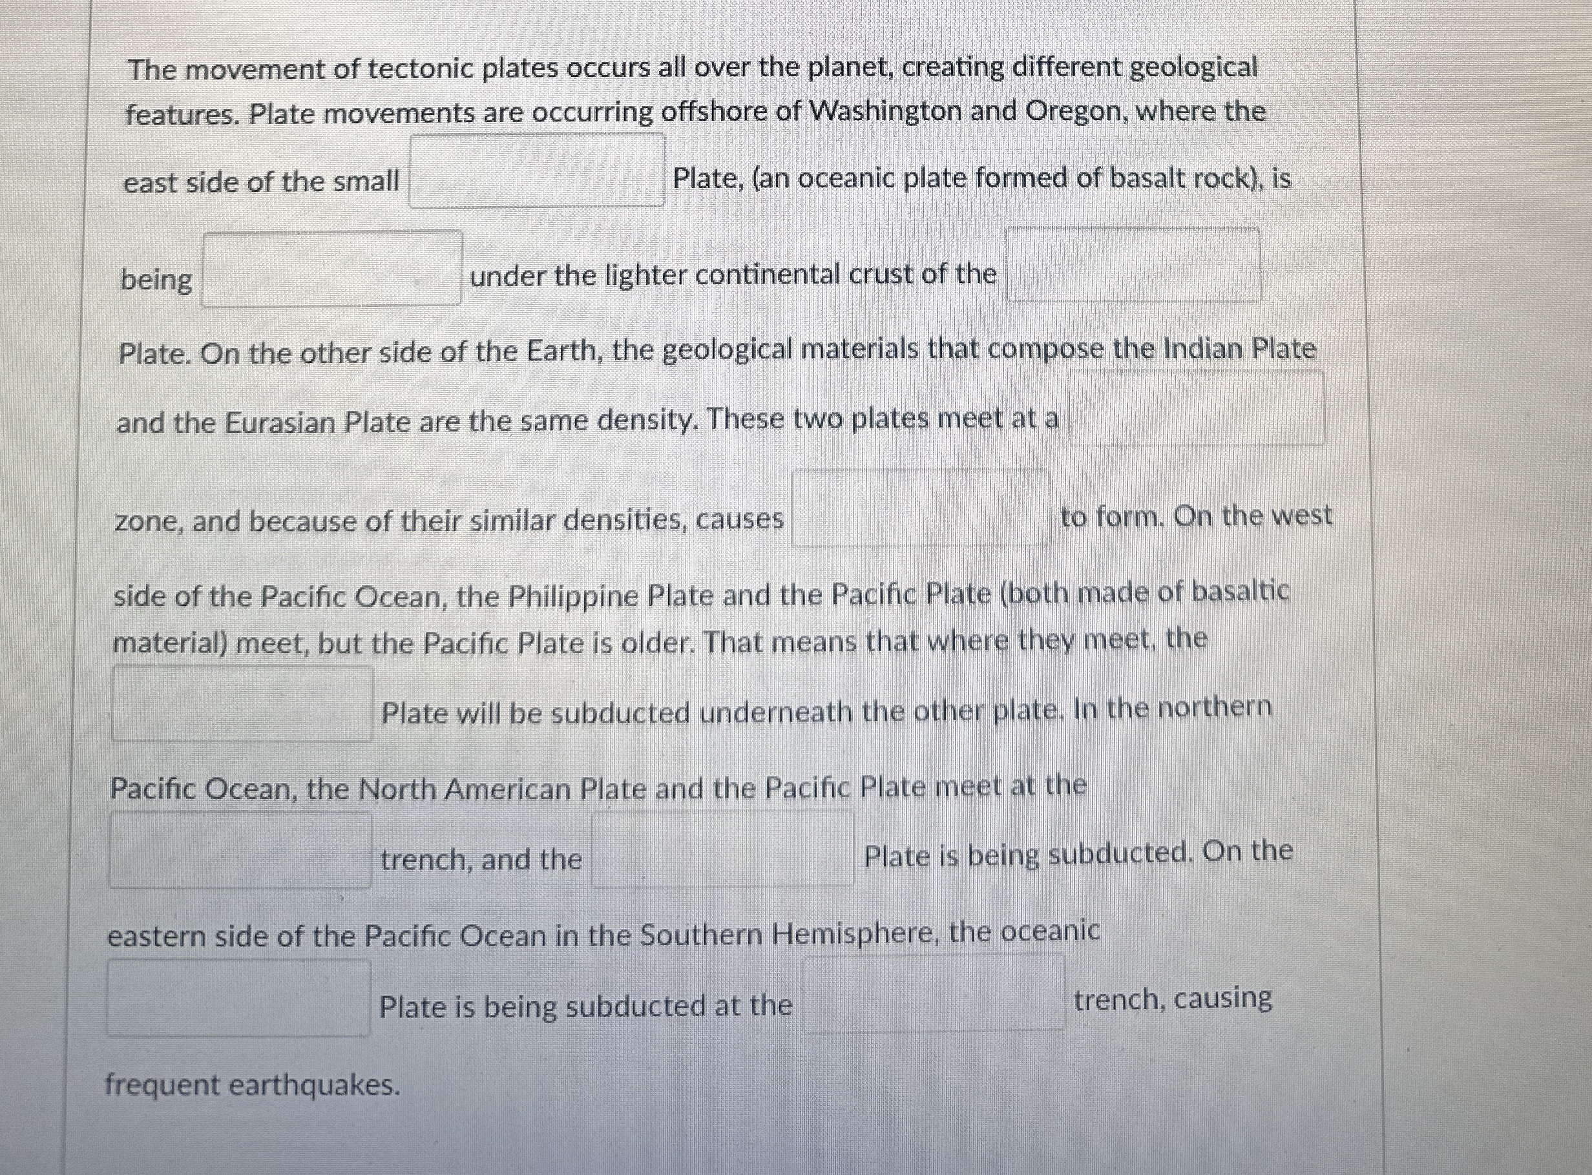Select the blank after "east side of the small"
The height and width of the screenshot is (1175, 1592).
tap(537, 171)
